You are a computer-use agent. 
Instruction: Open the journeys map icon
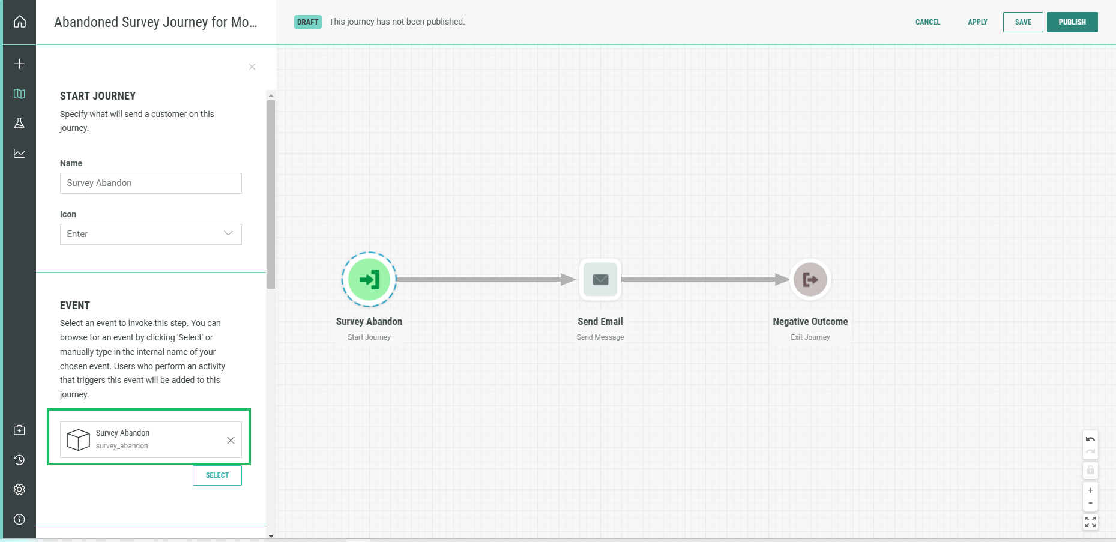click(x=20, y=94)
